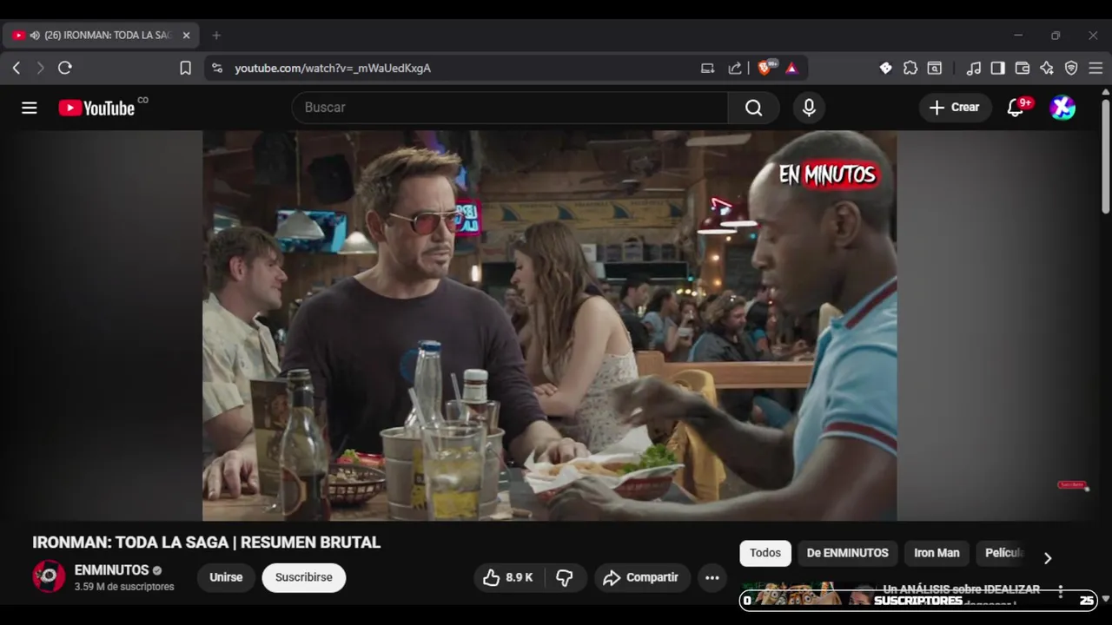The height and width of the screenshot is (625, 1112).
Task: Show more filter chips with right chevron
Action: click(1048, 558)
